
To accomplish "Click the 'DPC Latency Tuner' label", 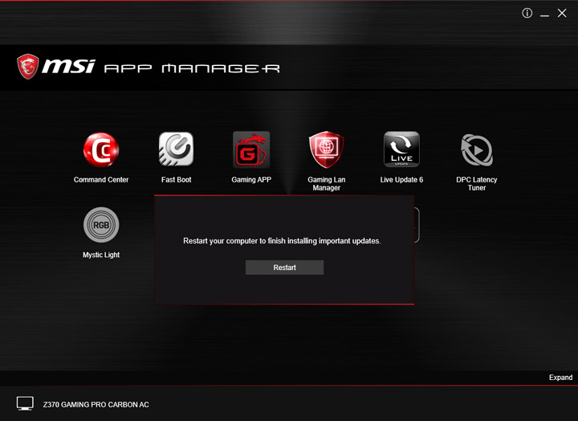I will [x=477, y=184].
